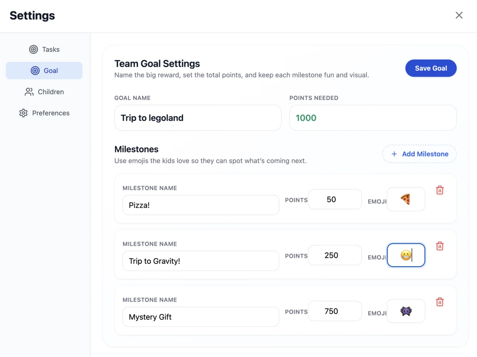Open the pizza emoji picker for Pizza! milestone
This screenshot has height=357, width=477.
[406, 199]
